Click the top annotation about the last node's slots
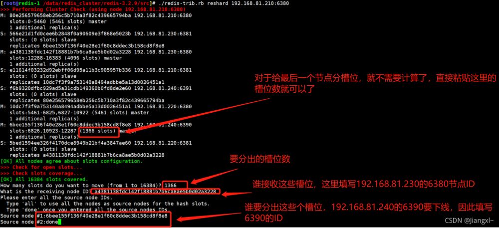 pyautogui.click(x=371, y=83)
